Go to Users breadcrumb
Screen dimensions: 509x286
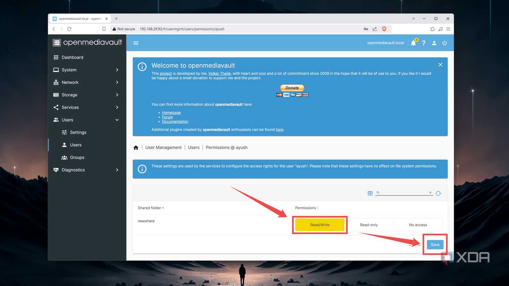pos(194,148)
